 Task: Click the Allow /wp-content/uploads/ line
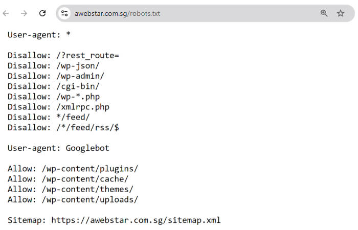[x=73, y=199]
